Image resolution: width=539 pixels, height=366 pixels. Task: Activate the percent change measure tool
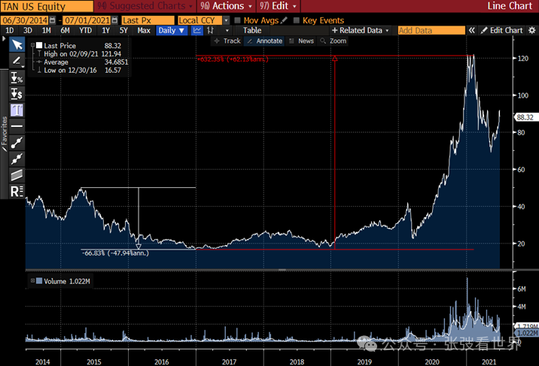pos(17,77)
